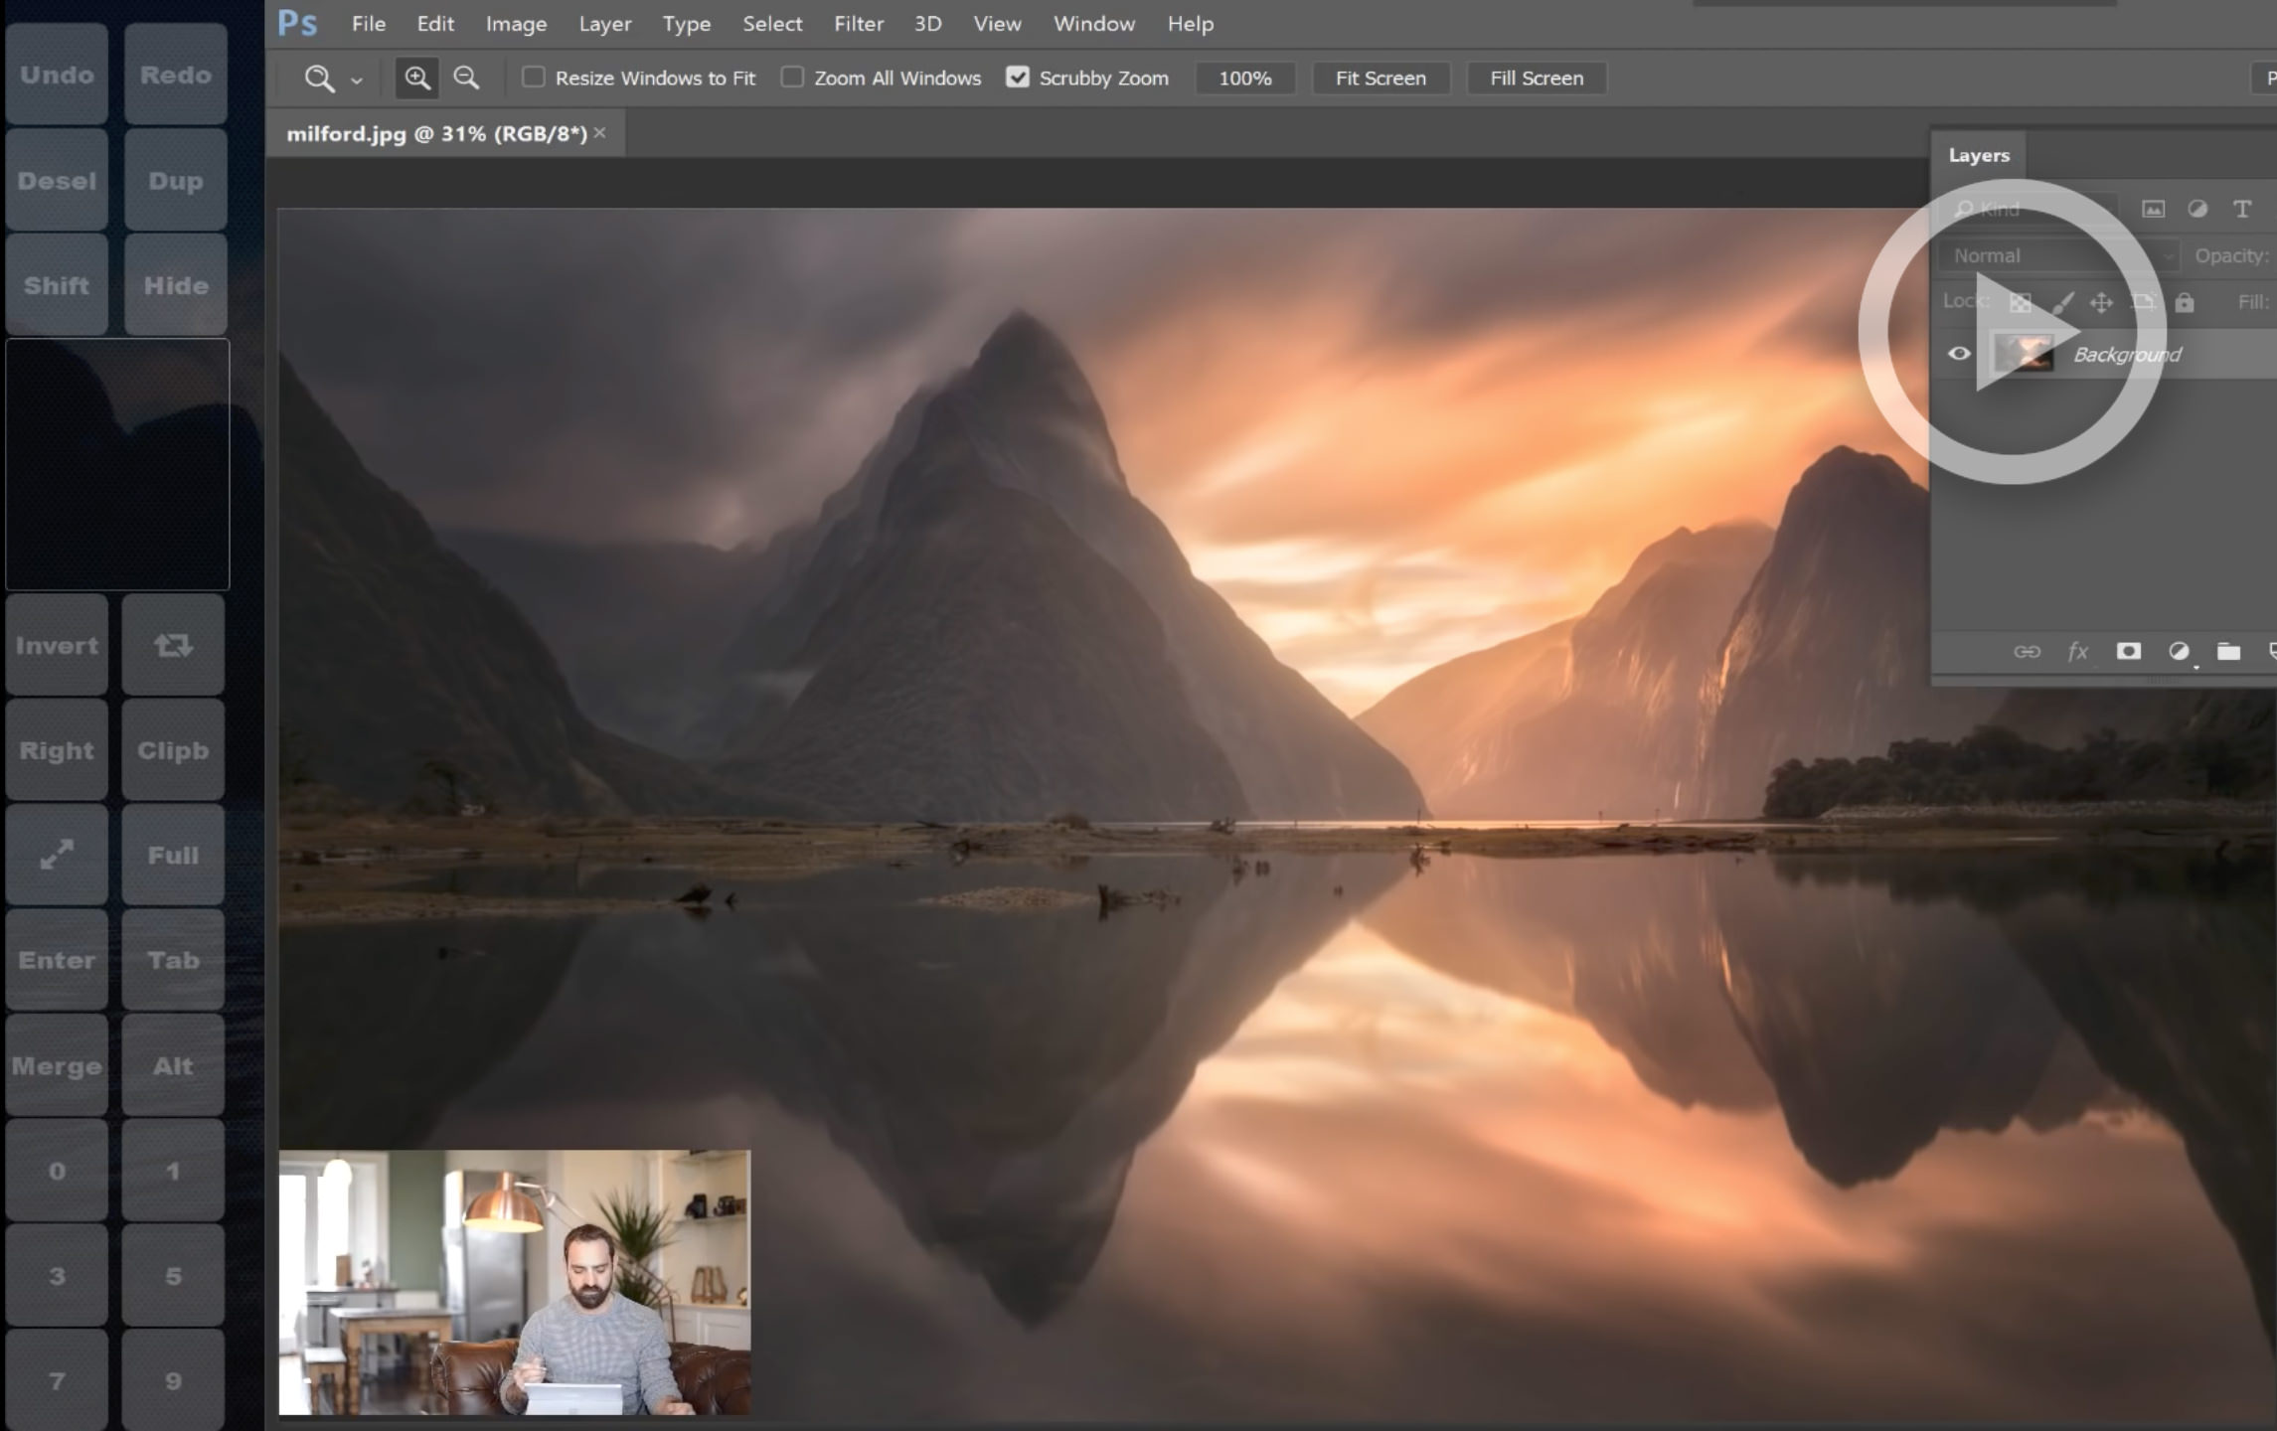The width and height of the screenshot is (2277, 1431).
Task: Click the Photoshop Ps logo icon
Action: [x=297, y=23]
